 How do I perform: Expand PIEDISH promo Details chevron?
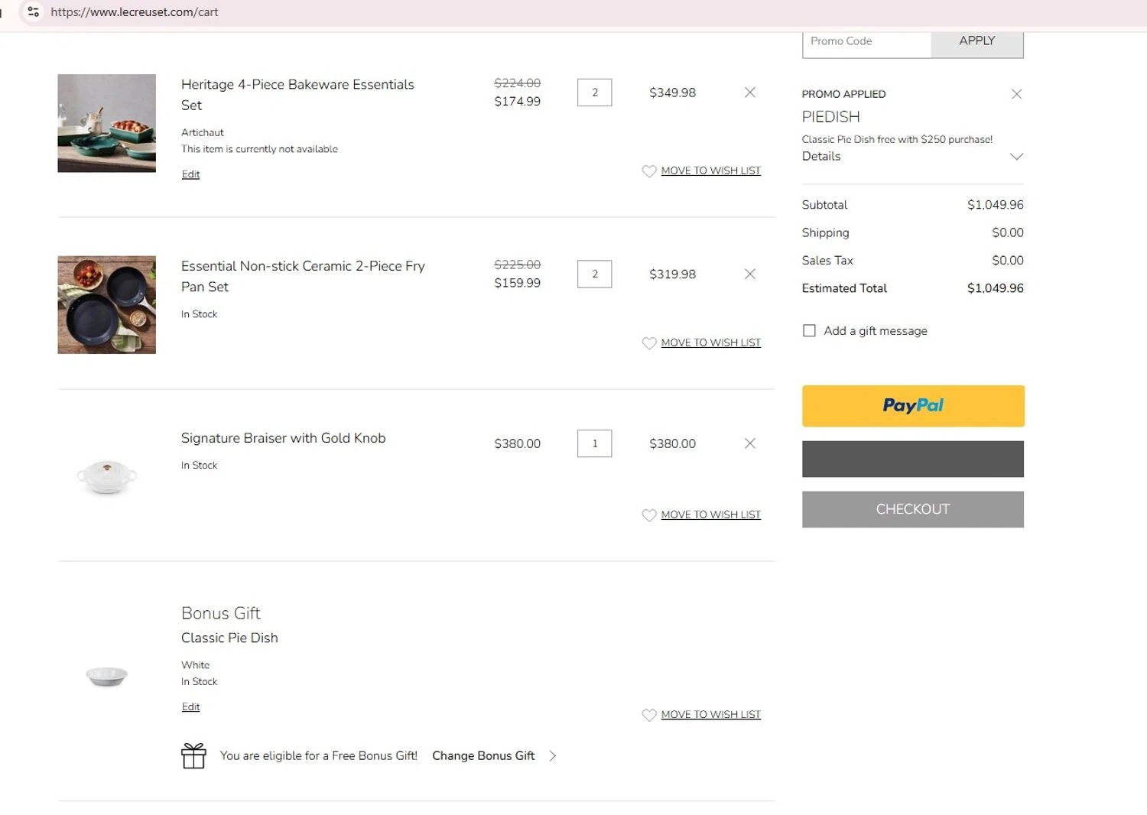1016,157
